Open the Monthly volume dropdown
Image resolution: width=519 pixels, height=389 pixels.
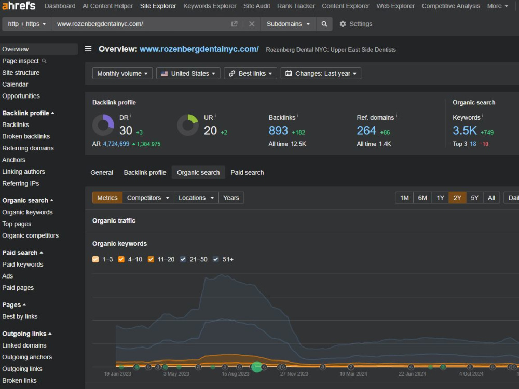122,74
